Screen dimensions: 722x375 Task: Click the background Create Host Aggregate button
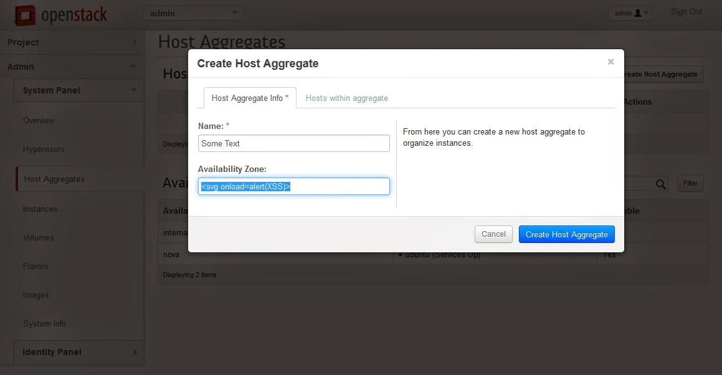coord(663,74)
